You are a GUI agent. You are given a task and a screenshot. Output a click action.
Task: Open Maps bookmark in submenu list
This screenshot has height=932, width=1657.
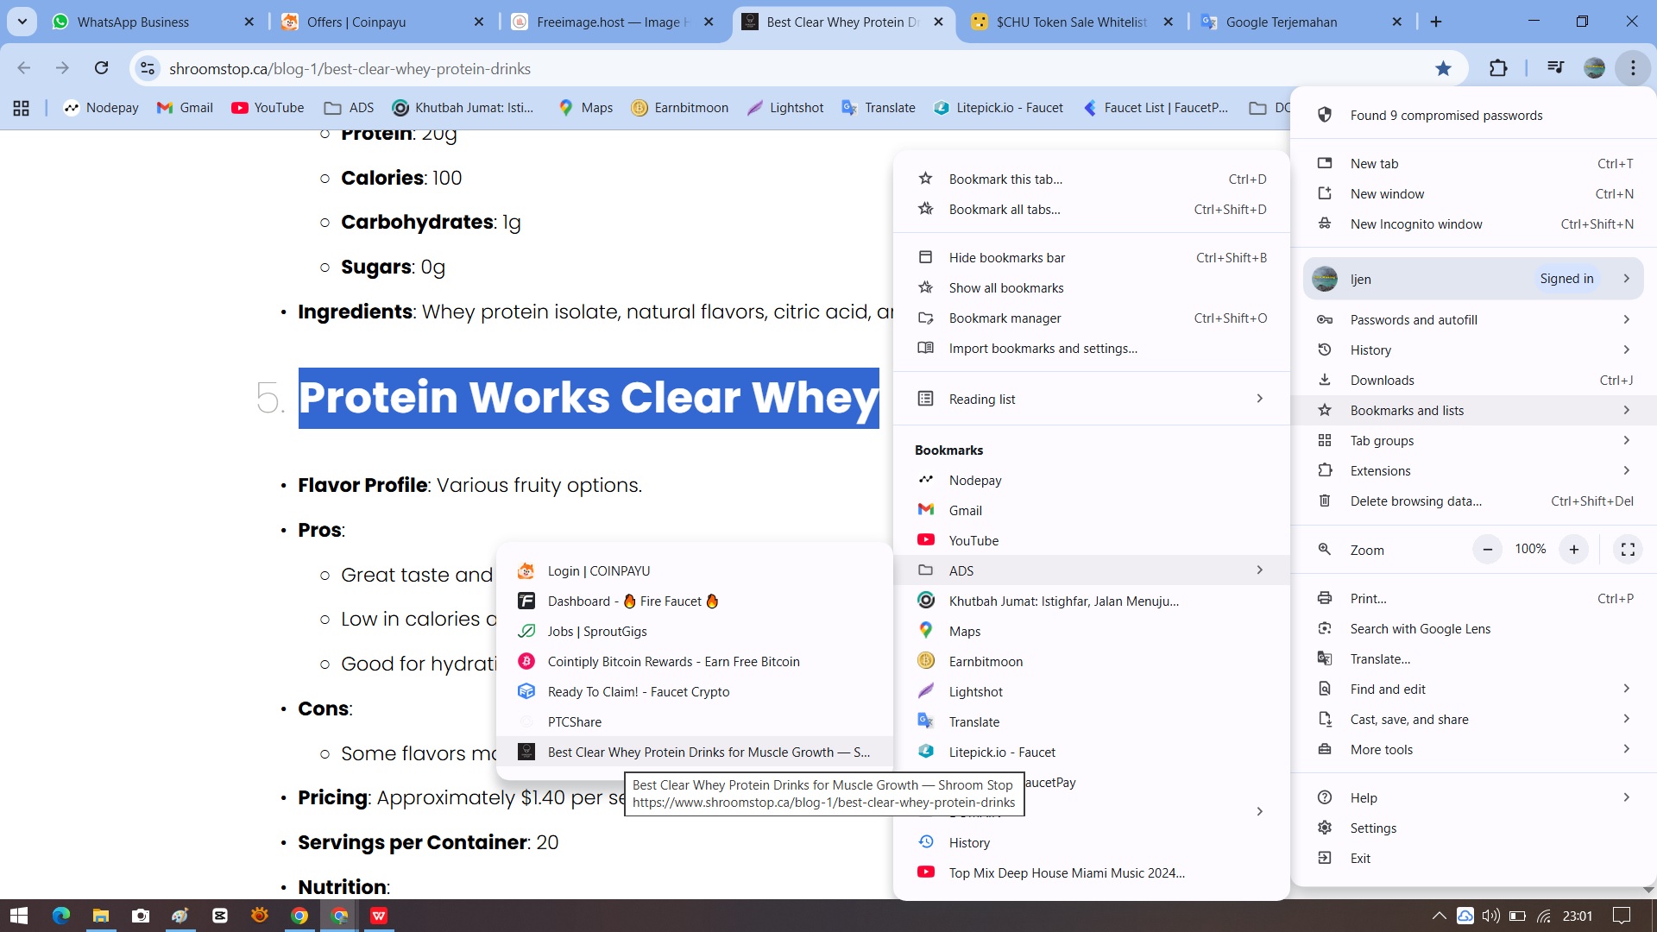1092,631
